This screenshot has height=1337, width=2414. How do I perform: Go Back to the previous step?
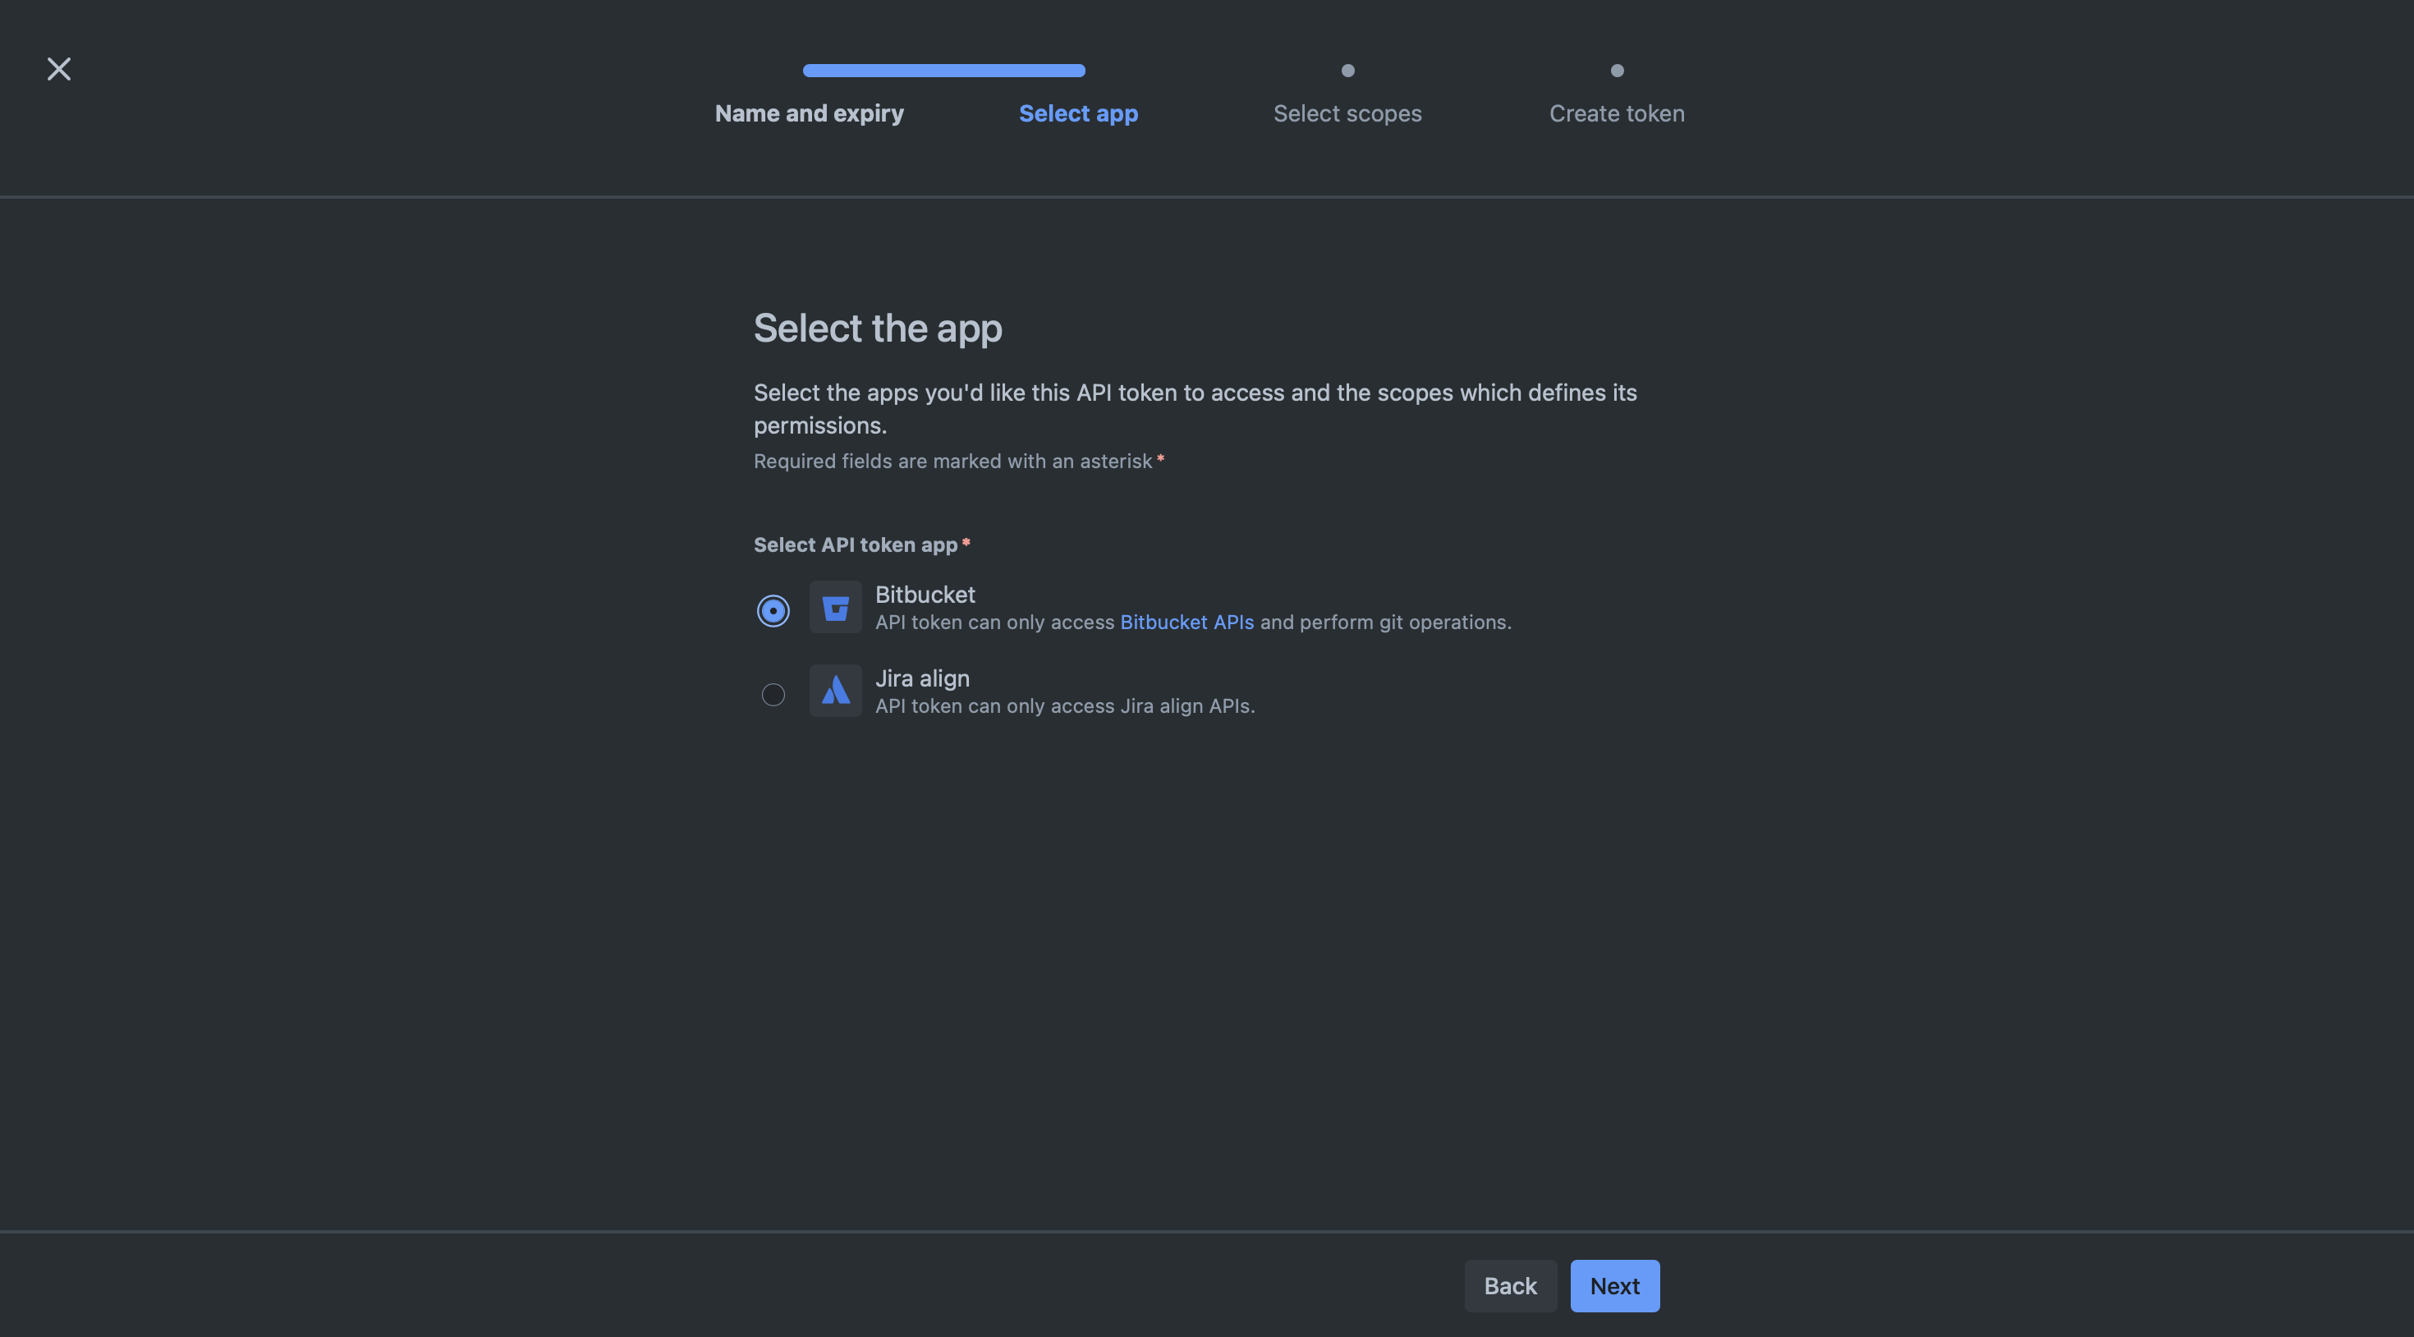[x=1510, y=1285]
